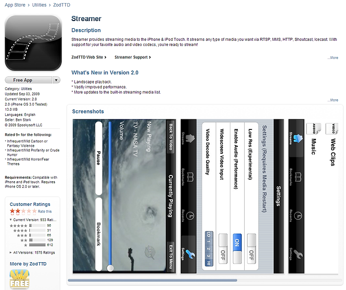Viewport: 346px width, 290px height.
Task: Click the Web Clips label in third screenshot
Action: (x=333, y=152)
